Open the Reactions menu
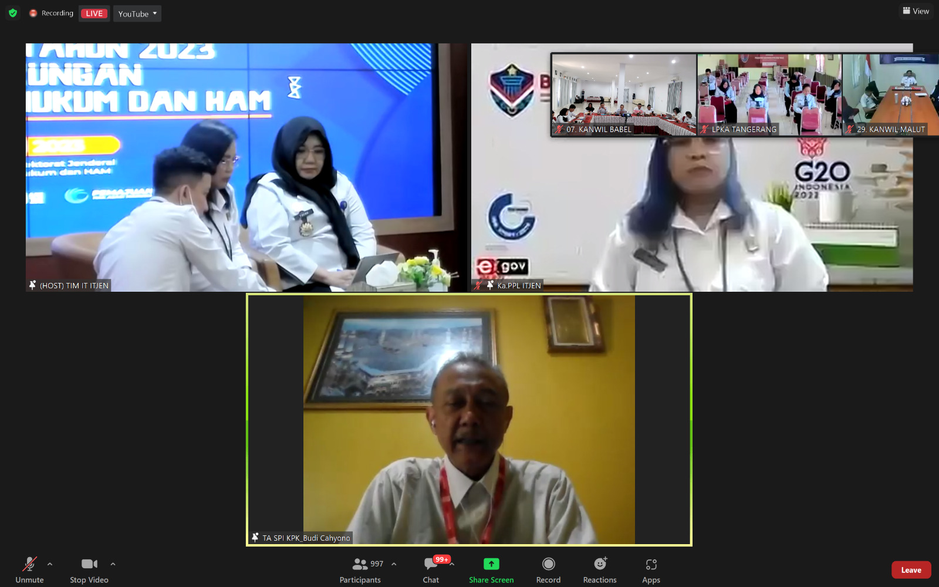The width and height of the screenshot is (939, 587). pos(600,570)
